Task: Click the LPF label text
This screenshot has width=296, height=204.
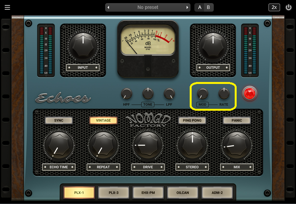Action: point(169,105)
